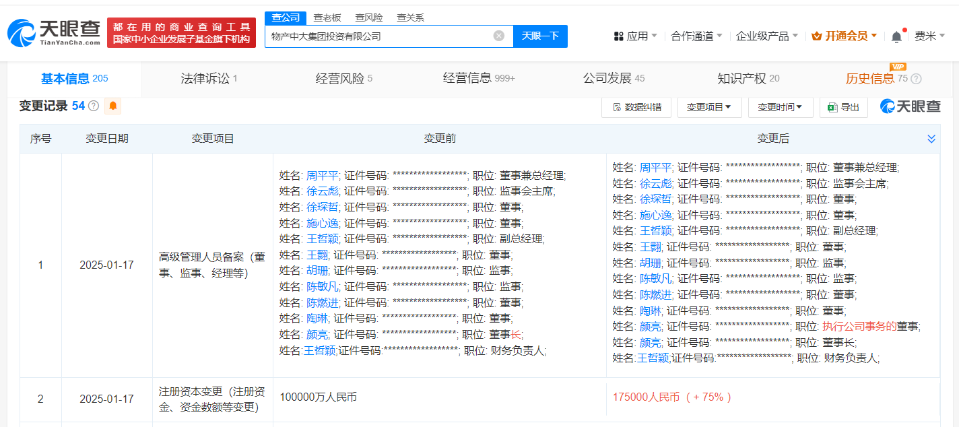Open 陶琳 link in the 变更前 column

click(317, 318)
